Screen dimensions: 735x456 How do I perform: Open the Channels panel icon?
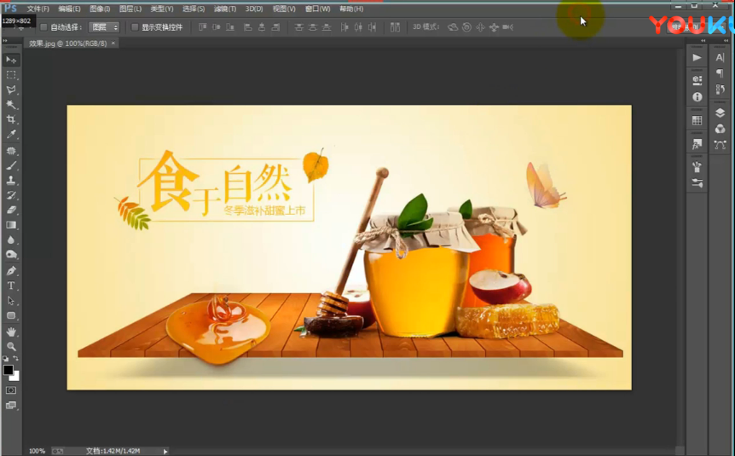720,129
